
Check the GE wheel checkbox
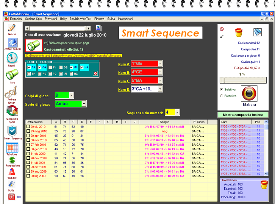coord(61,67)
